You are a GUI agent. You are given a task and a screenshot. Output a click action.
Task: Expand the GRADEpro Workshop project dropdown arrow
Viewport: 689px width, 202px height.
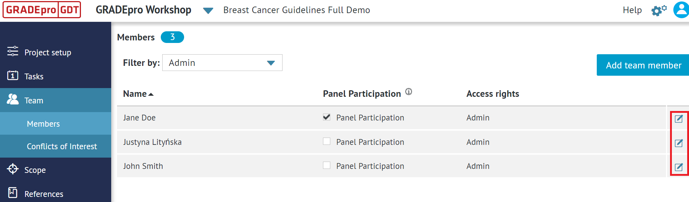point(208,11)
